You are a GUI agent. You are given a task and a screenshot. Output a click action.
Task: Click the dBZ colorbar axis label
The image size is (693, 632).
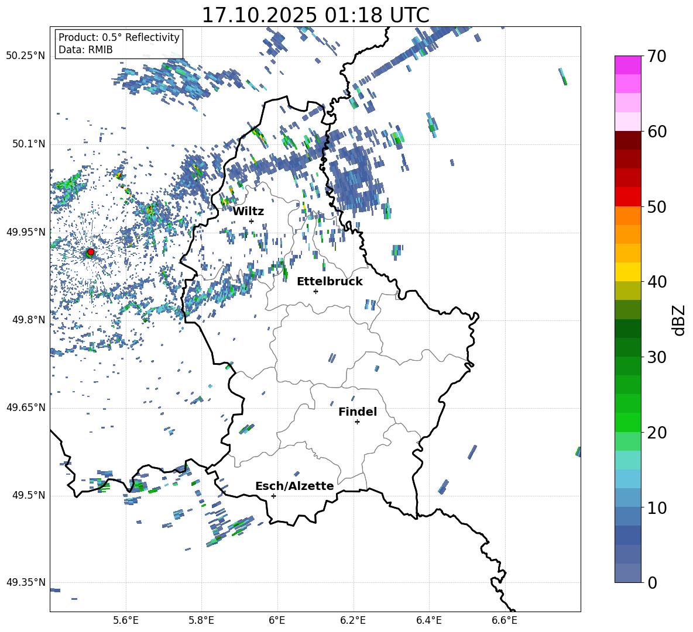coord(680,320)
